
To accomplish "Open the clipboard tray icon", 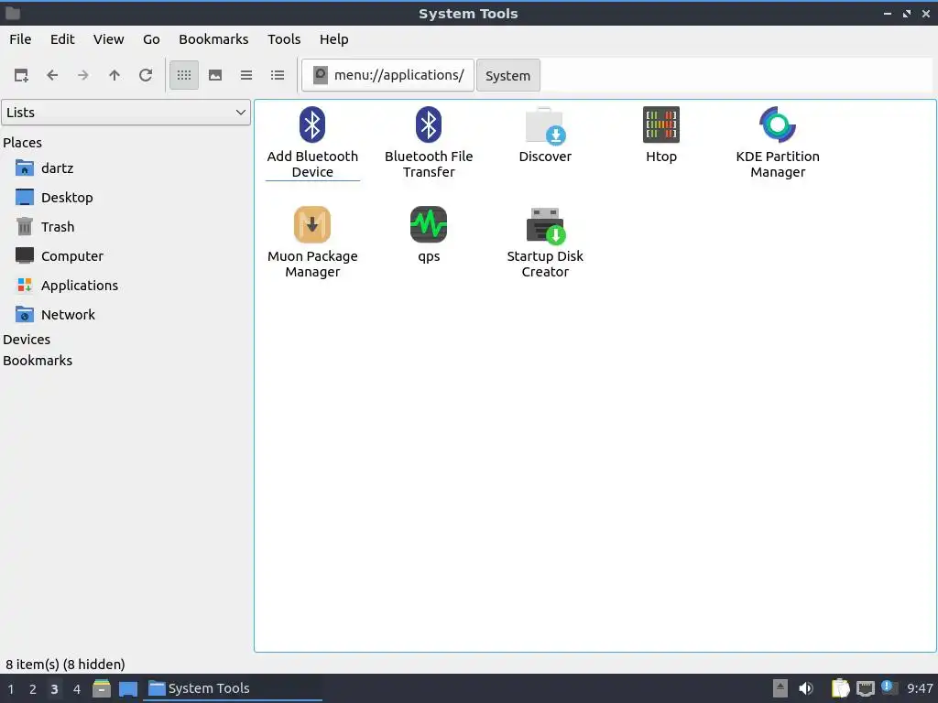I will click(840, 688).
